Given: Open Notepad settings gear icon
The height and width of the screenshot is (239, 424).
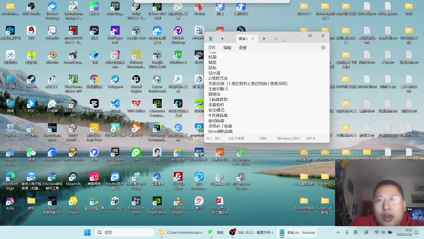Looking at the screenshot, I should [x=323, y=47].
